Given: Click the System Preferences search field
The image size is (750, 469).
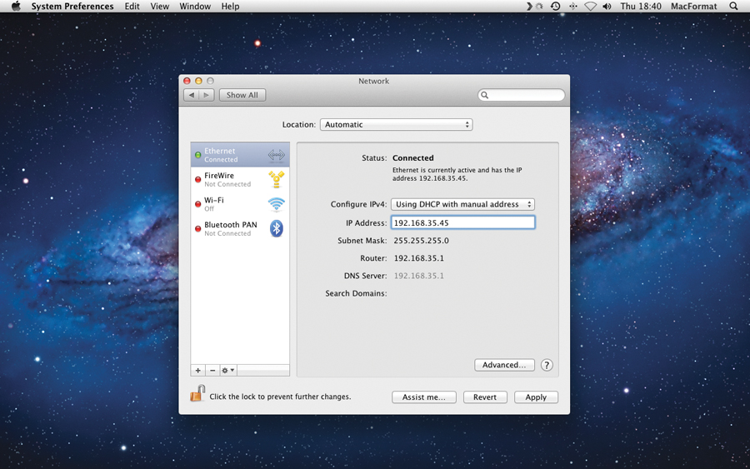Looking at the screenshot, I should click(x=522, y=95).
